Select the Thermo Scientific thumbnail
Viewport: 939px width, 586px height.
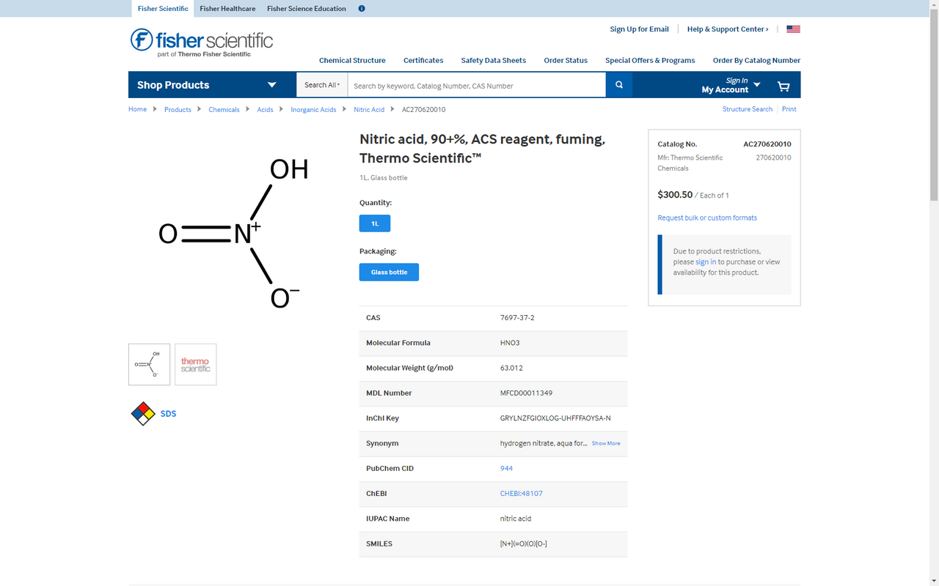point(196,364)
